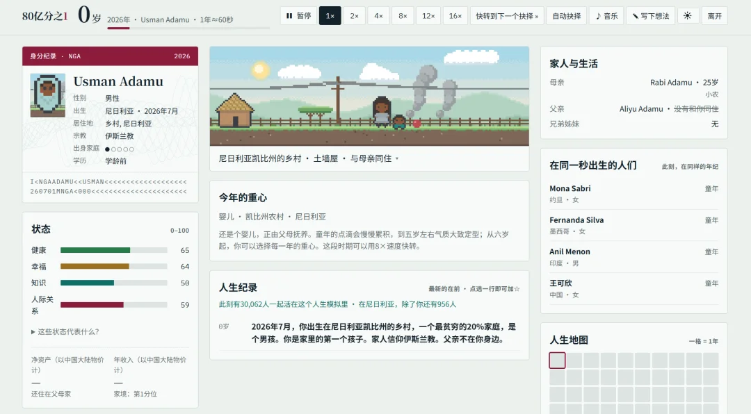The width and height of the screenshot is (751, 414).
Task: Click the year progress bar under 2026年
Action: click(188, 28)
